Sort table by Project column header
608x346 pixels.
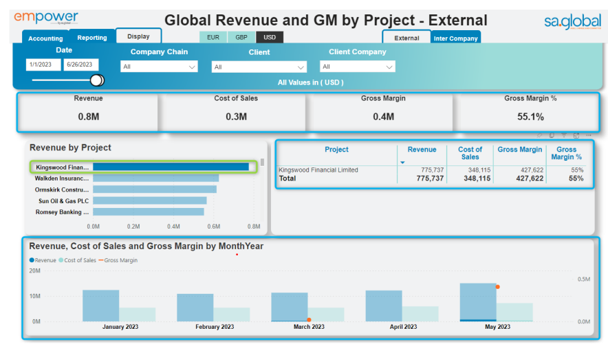click(336, 150)
